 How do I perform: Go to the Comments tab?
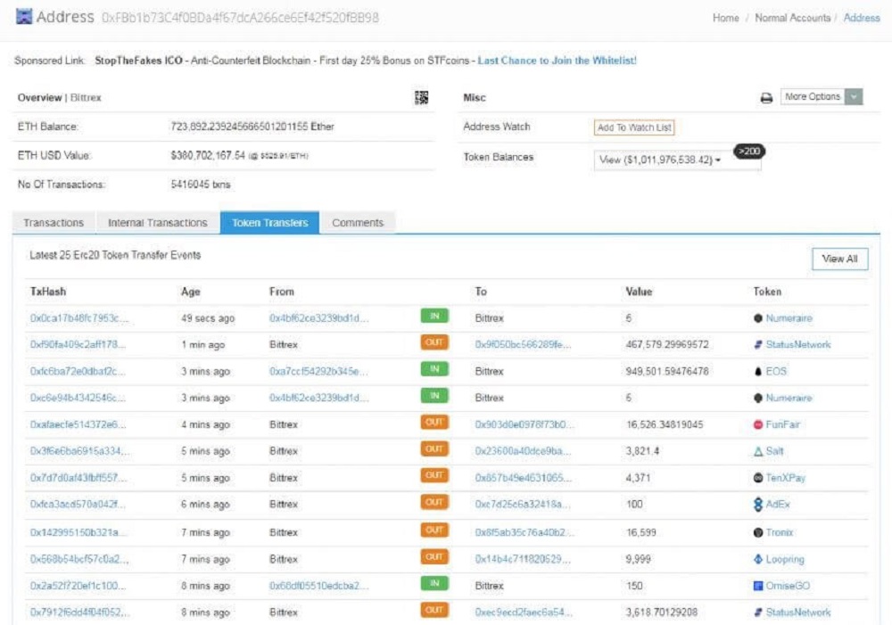pyautogui.click(x=358, y=222)
